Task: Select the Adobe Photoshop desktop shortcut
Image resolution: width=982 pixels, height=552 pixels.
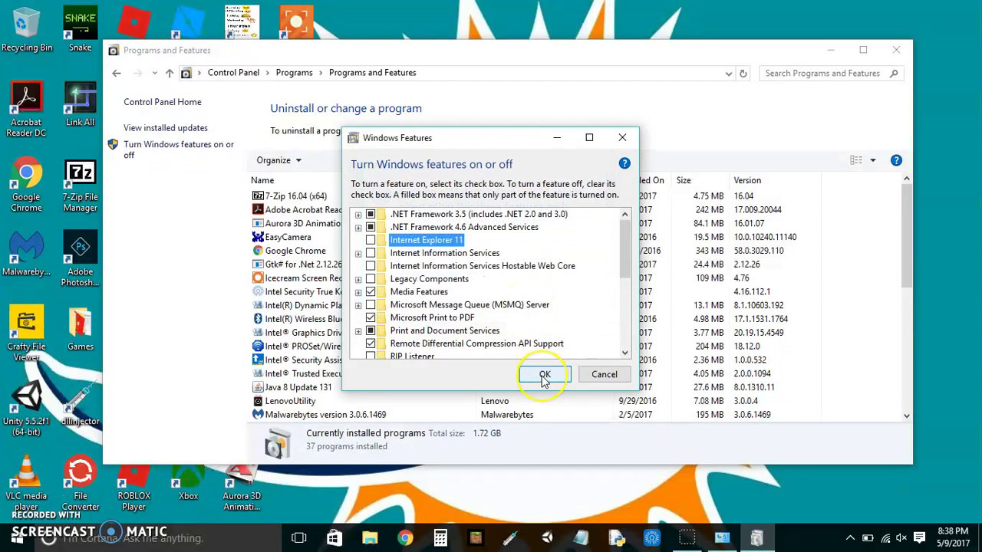Action: (x=80, y=258)
